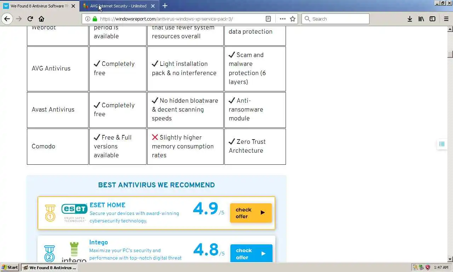
Task: Click ESET HOME check offer button
Action: pyautogui.click(x=251, y=213)
